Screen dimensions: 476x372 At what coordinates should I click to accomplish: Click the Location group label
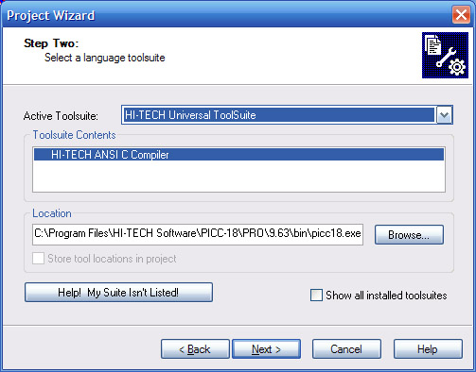pos(52,213)
